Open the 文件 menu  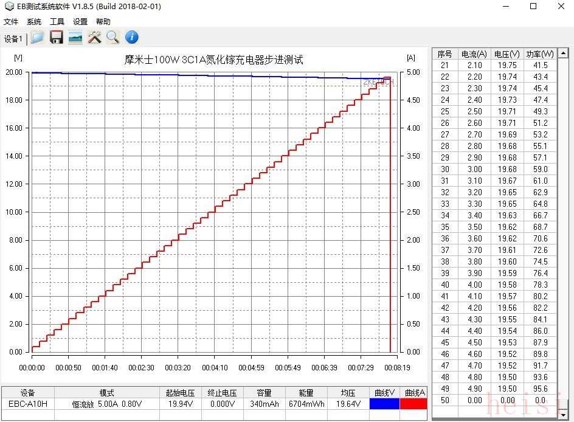[11, 22]
